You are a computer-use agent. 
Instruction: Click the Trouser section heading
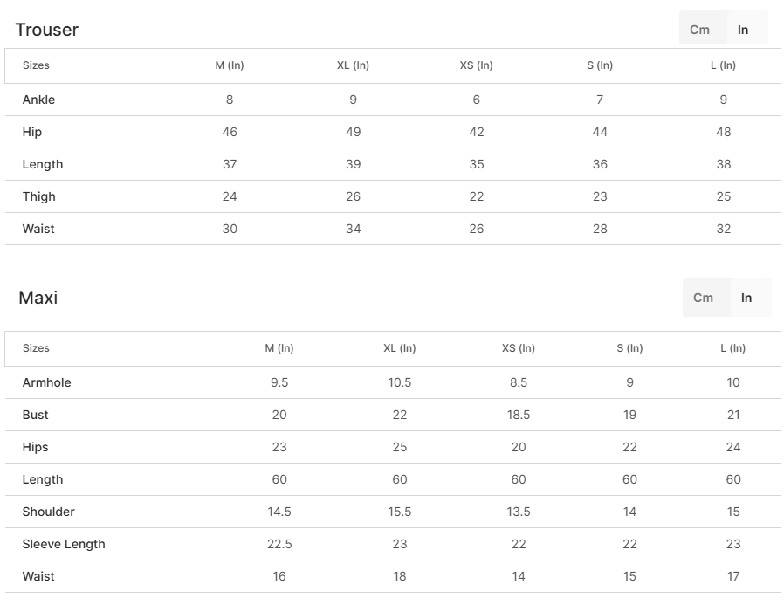(x=47, y=30)
